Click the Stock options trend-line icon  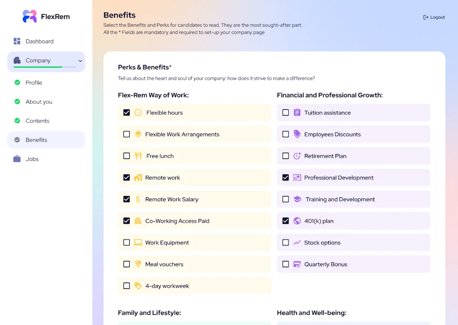[x=297, y=243]
